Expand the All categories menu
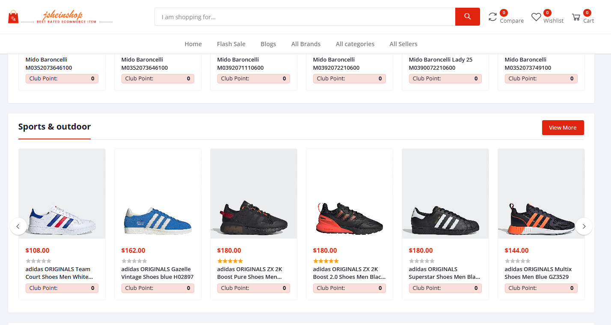611x325 pixels. pyautogui.click(x=355, y=44)
